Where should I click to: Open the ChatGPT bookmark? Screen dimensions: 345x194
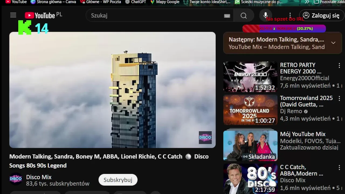pos(136,2)
